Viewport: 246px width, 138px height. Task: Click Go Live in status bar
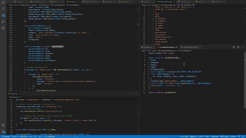[224, 136]
